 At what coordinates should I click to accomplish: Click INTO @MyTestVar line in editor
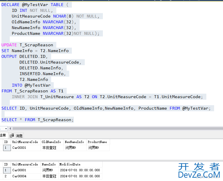(x=31, y=85)
